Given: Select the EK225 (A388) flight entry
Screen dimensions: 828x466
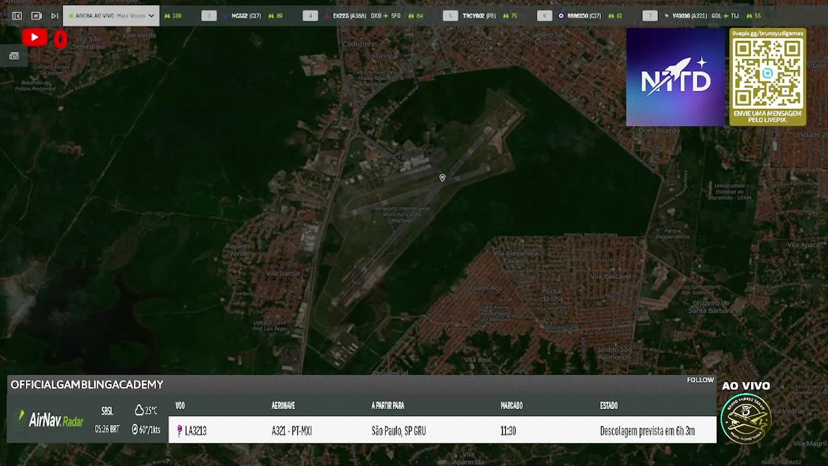Looking at the screenshot, I should tap(349, 16).
